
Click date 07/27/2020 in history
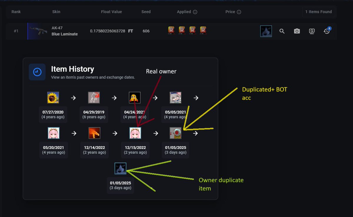click(53, 112)
